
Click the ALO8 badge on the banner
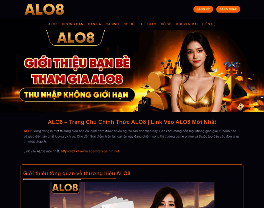76,38
